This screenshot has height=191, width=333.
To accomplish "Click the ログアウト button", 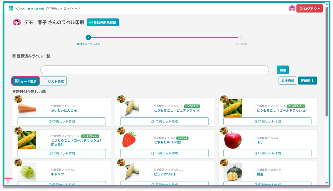I will pyautogui.click(x=309, y=8).
